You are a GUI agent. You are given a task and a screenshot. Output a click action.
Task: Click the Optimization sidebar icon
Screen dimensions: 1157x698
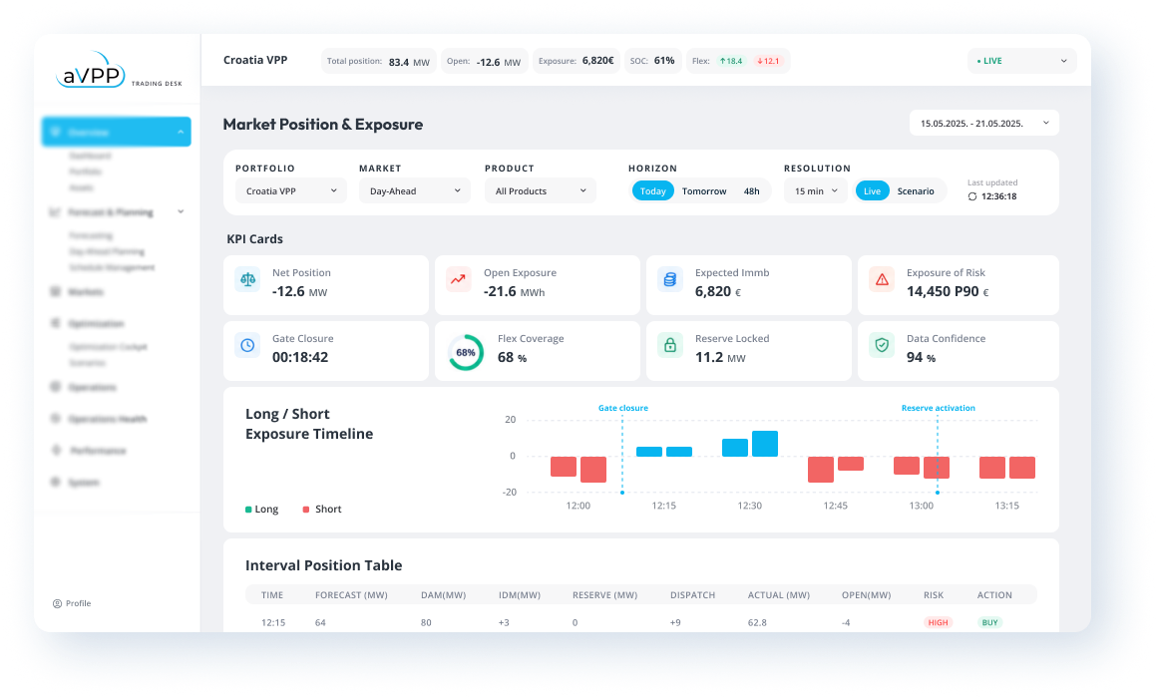pos(55,323)
